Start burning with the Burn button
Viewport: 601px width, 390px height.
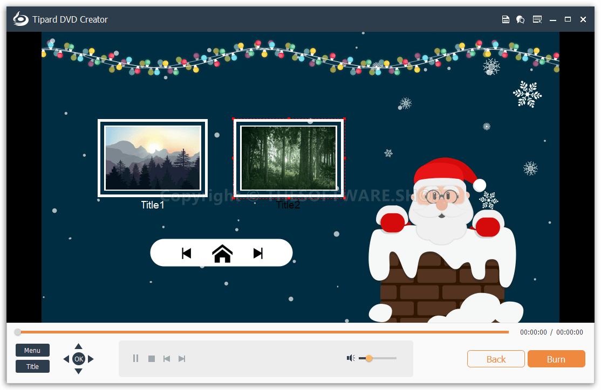[x=556, y=359]
